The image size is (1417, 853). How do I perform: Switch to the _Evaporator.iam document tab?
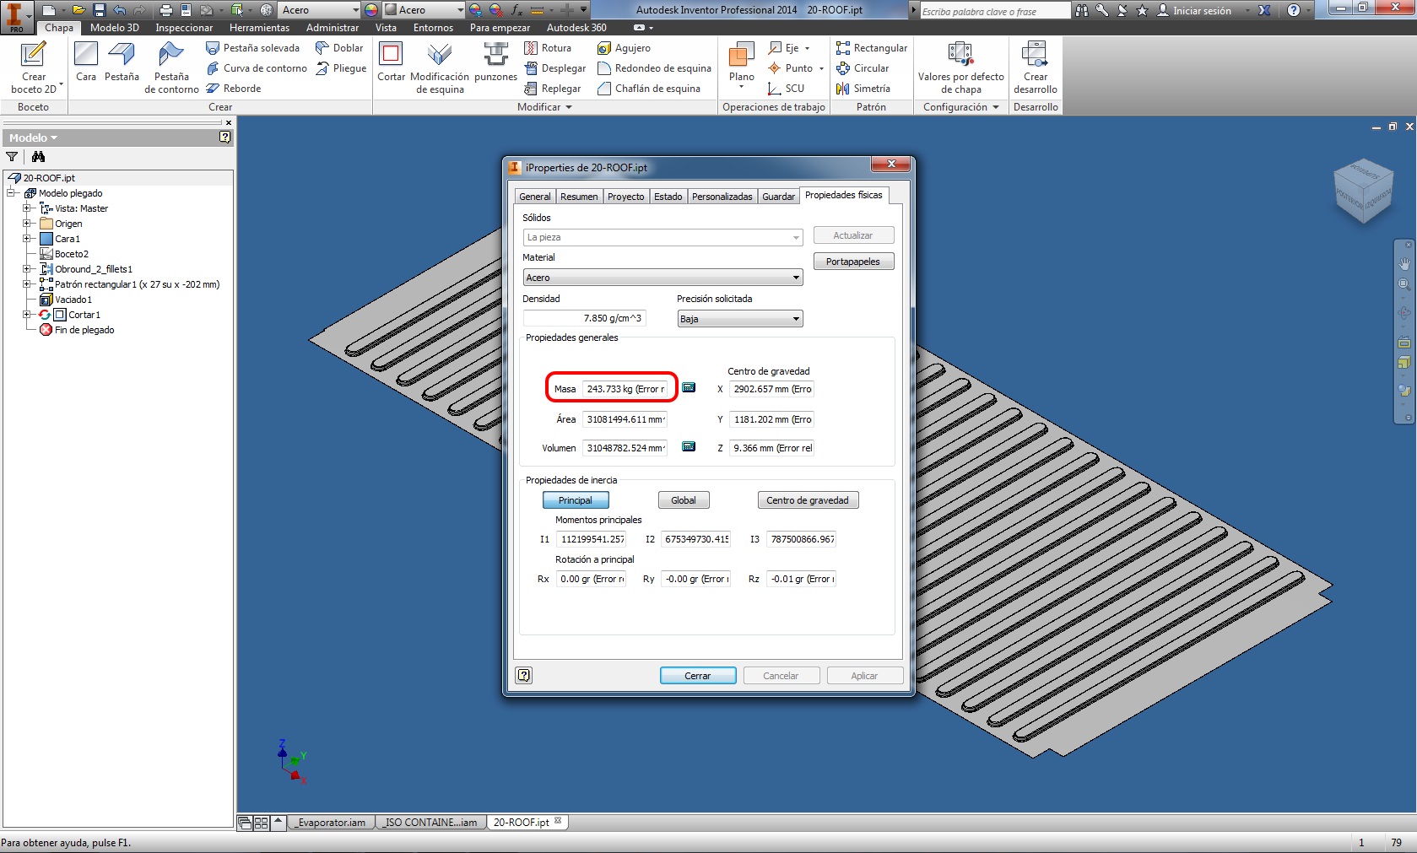point(332,823)
